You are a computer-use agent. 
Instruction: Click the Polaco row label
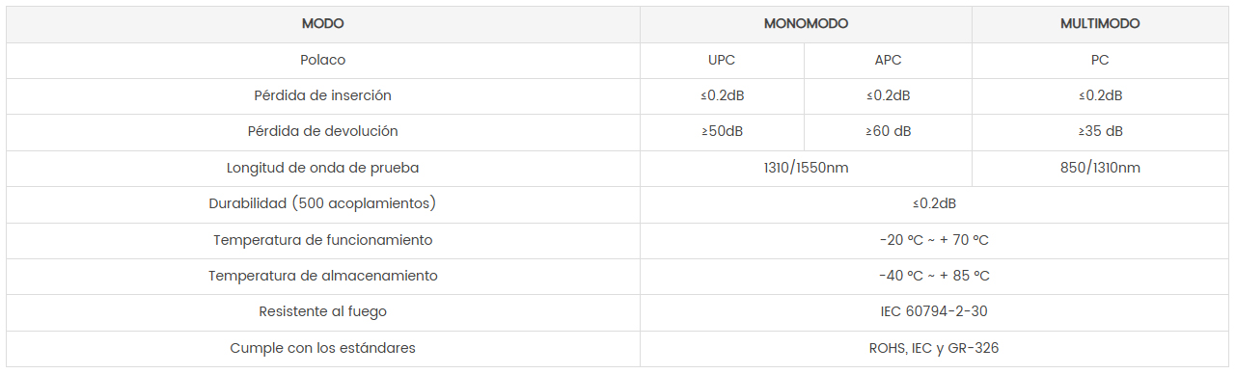click(322, 60)
